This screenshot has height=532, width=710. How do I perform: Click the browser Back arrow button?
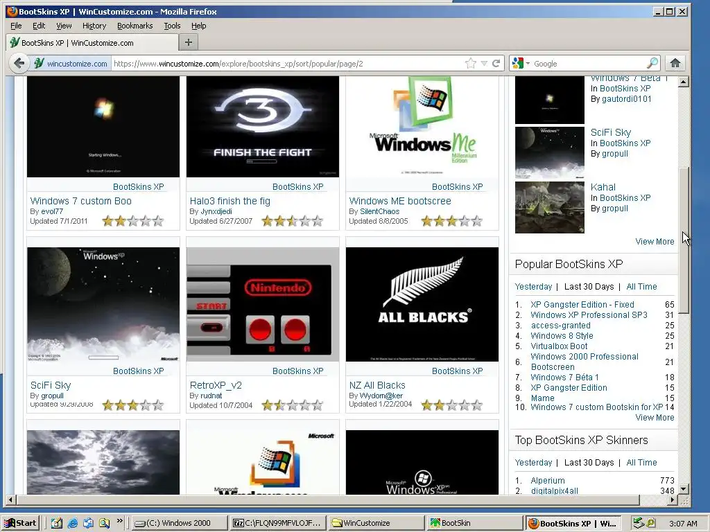[19, 63]
